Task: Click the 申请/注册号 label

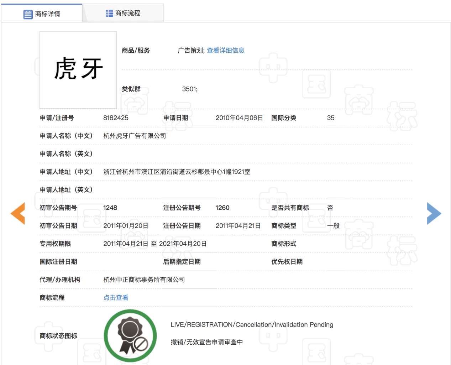Action: point(57,118)
